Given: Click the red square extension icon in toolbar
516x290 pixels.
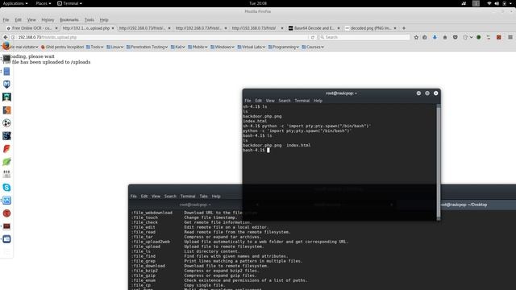Looking at the screenshot, I should (499, 37).
